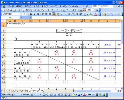The width and height of the screenshot is (124, 100).
Task: Insert WordArt from the drawing toolbar
Action: click(58, 95)
